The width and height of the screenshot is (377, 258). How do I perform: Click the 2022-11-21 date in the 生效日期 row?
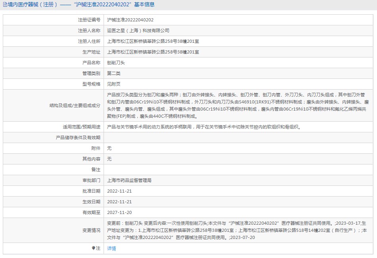point(119,202)
